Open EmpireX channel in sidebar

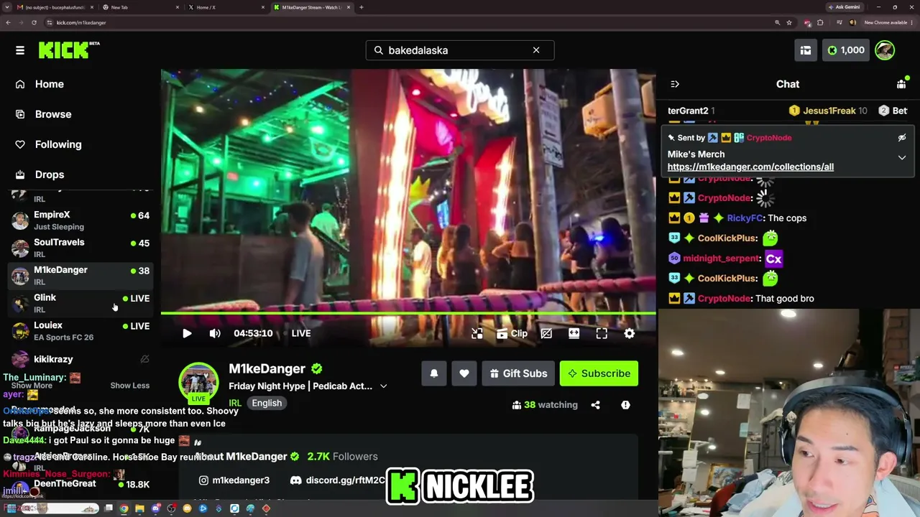coord(80,220)
